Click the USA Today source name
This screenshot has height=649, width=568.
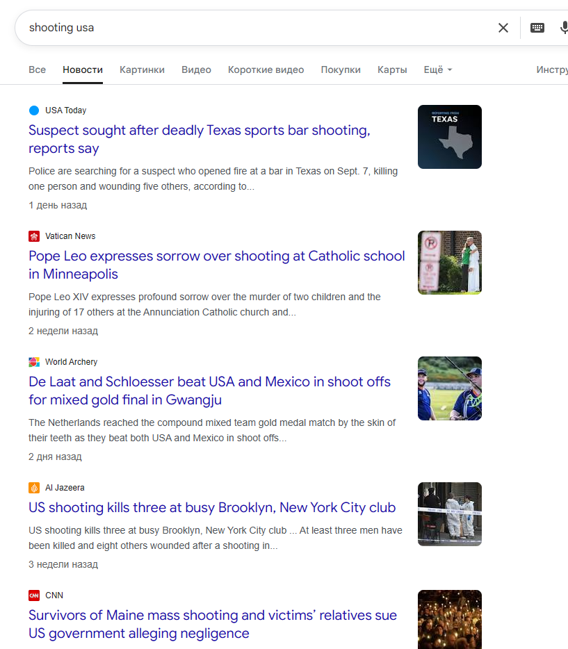tap(66, 110)
